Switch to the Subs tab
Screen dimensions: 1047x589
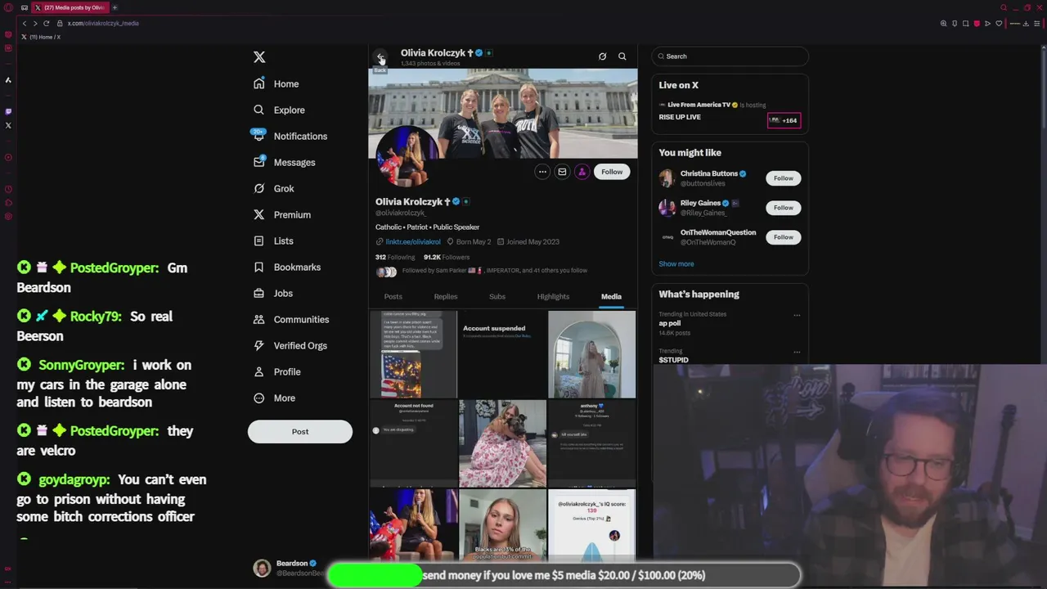[x=497, y=296]
